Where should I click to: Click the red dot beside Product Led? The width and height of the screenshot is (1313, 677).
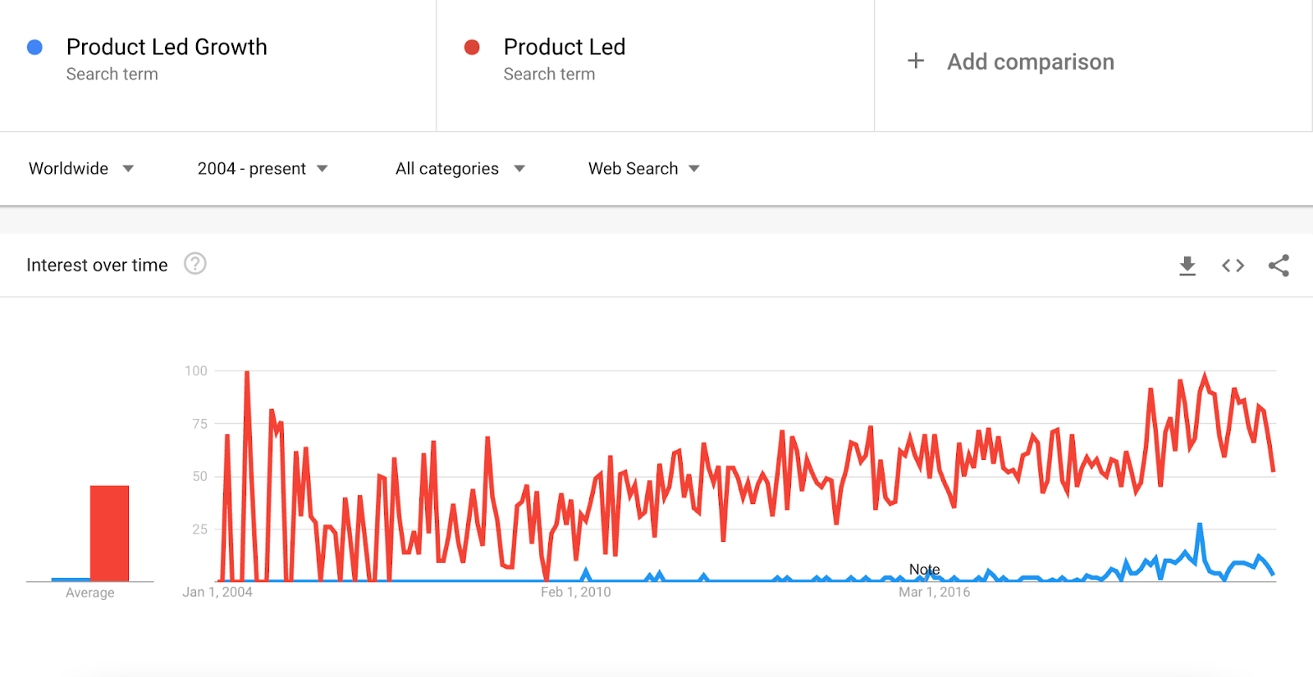click(x=470, y=48)
